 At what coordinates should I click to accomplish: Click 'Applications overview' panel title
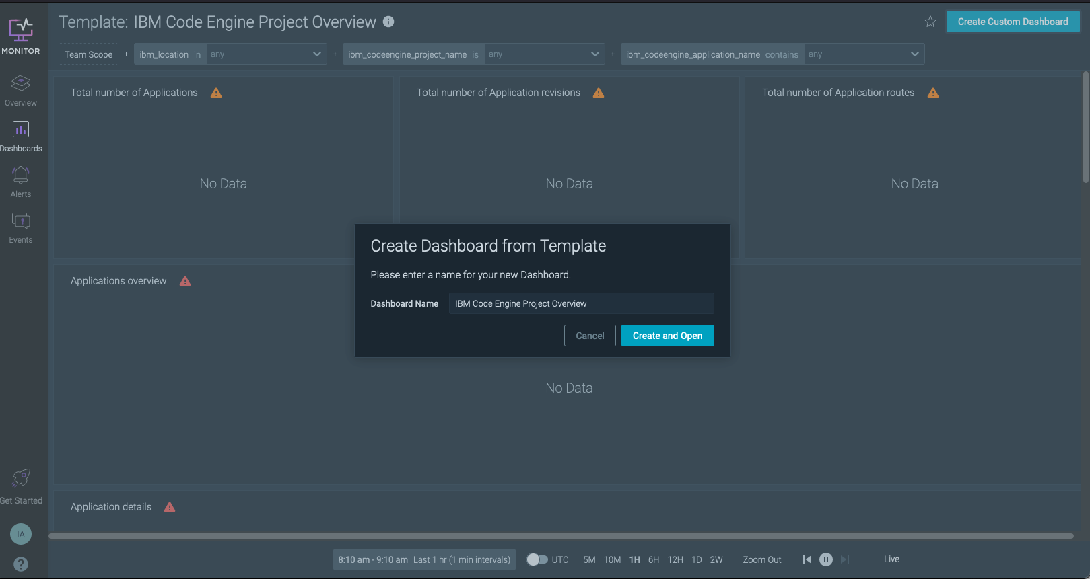(118, 281)
